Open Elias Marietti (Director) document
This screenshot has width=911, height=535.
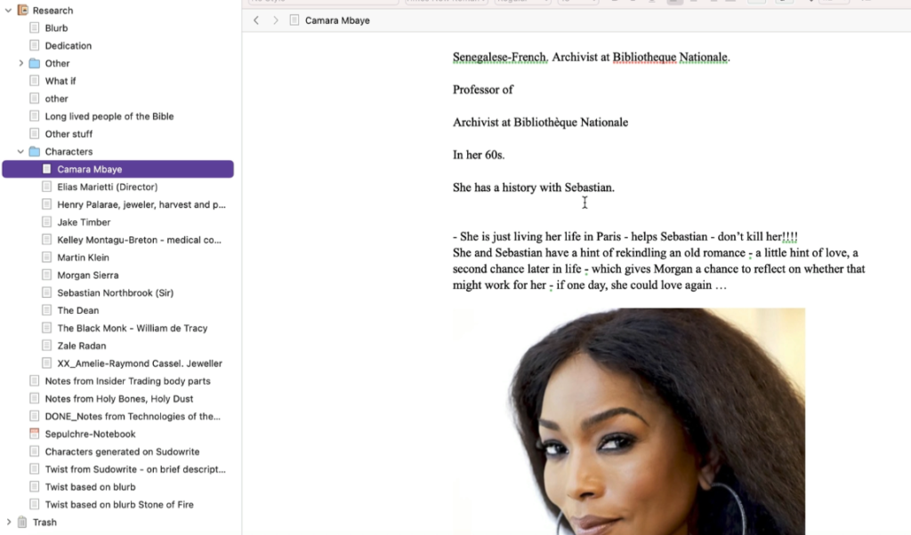[x=108, y=187]
